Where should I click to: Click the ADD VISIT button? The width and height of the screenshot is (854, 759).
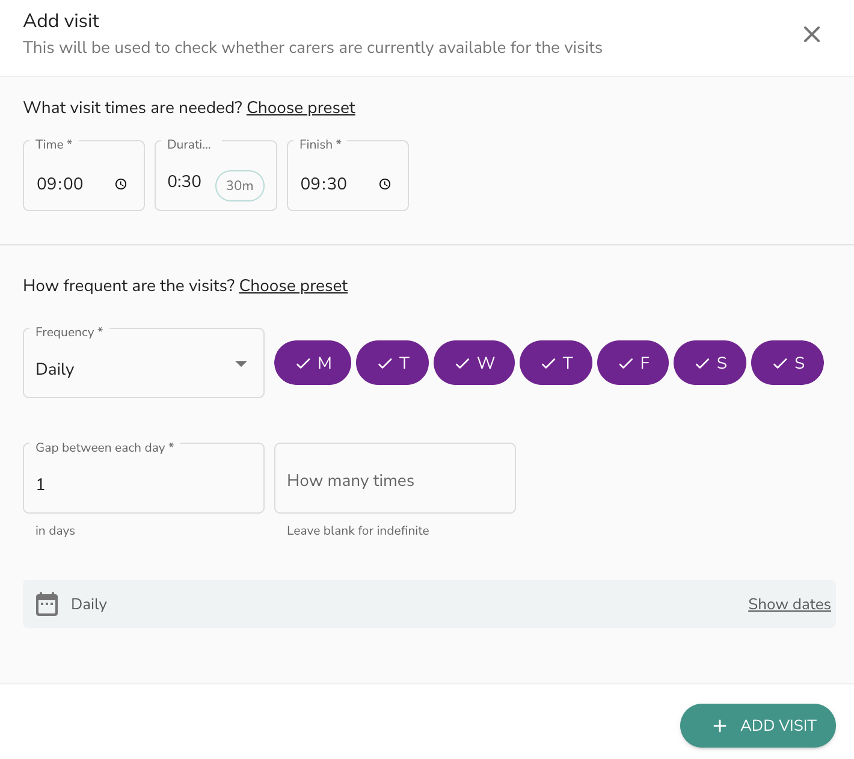[758, 726]
